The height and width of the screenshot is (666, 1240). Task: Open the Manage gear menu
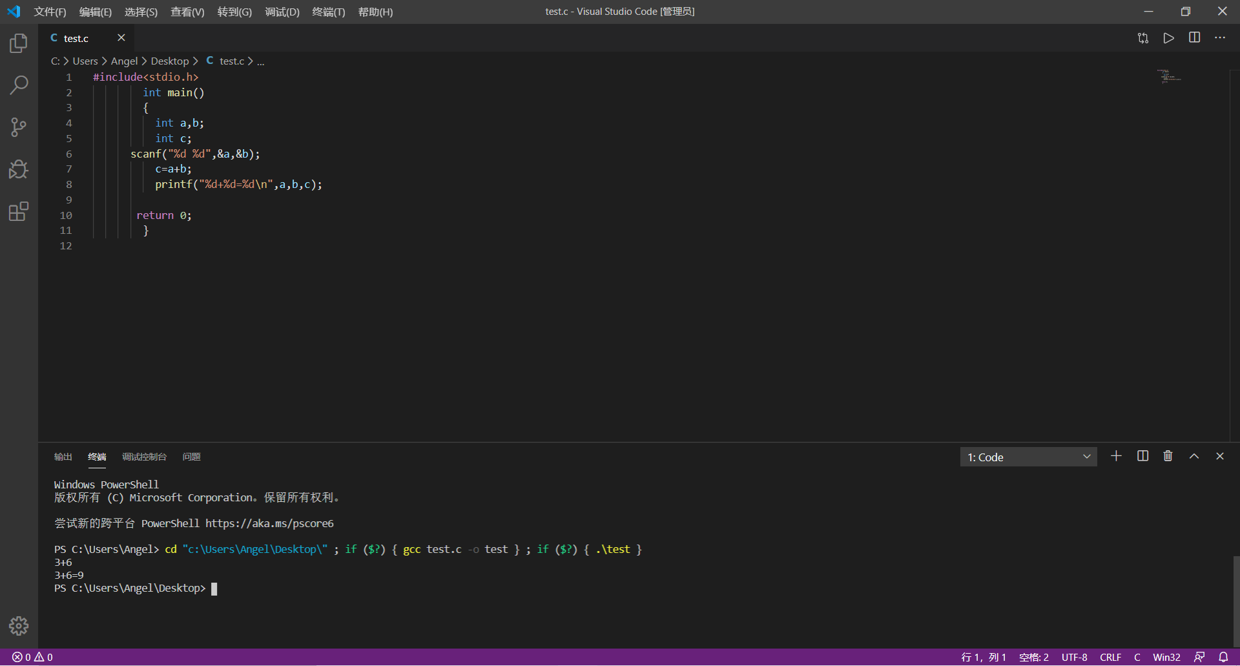[19, 625]
